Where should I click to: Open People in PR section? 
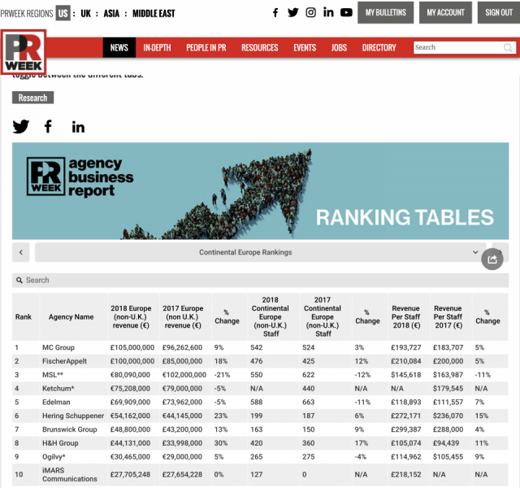point(206,48)
